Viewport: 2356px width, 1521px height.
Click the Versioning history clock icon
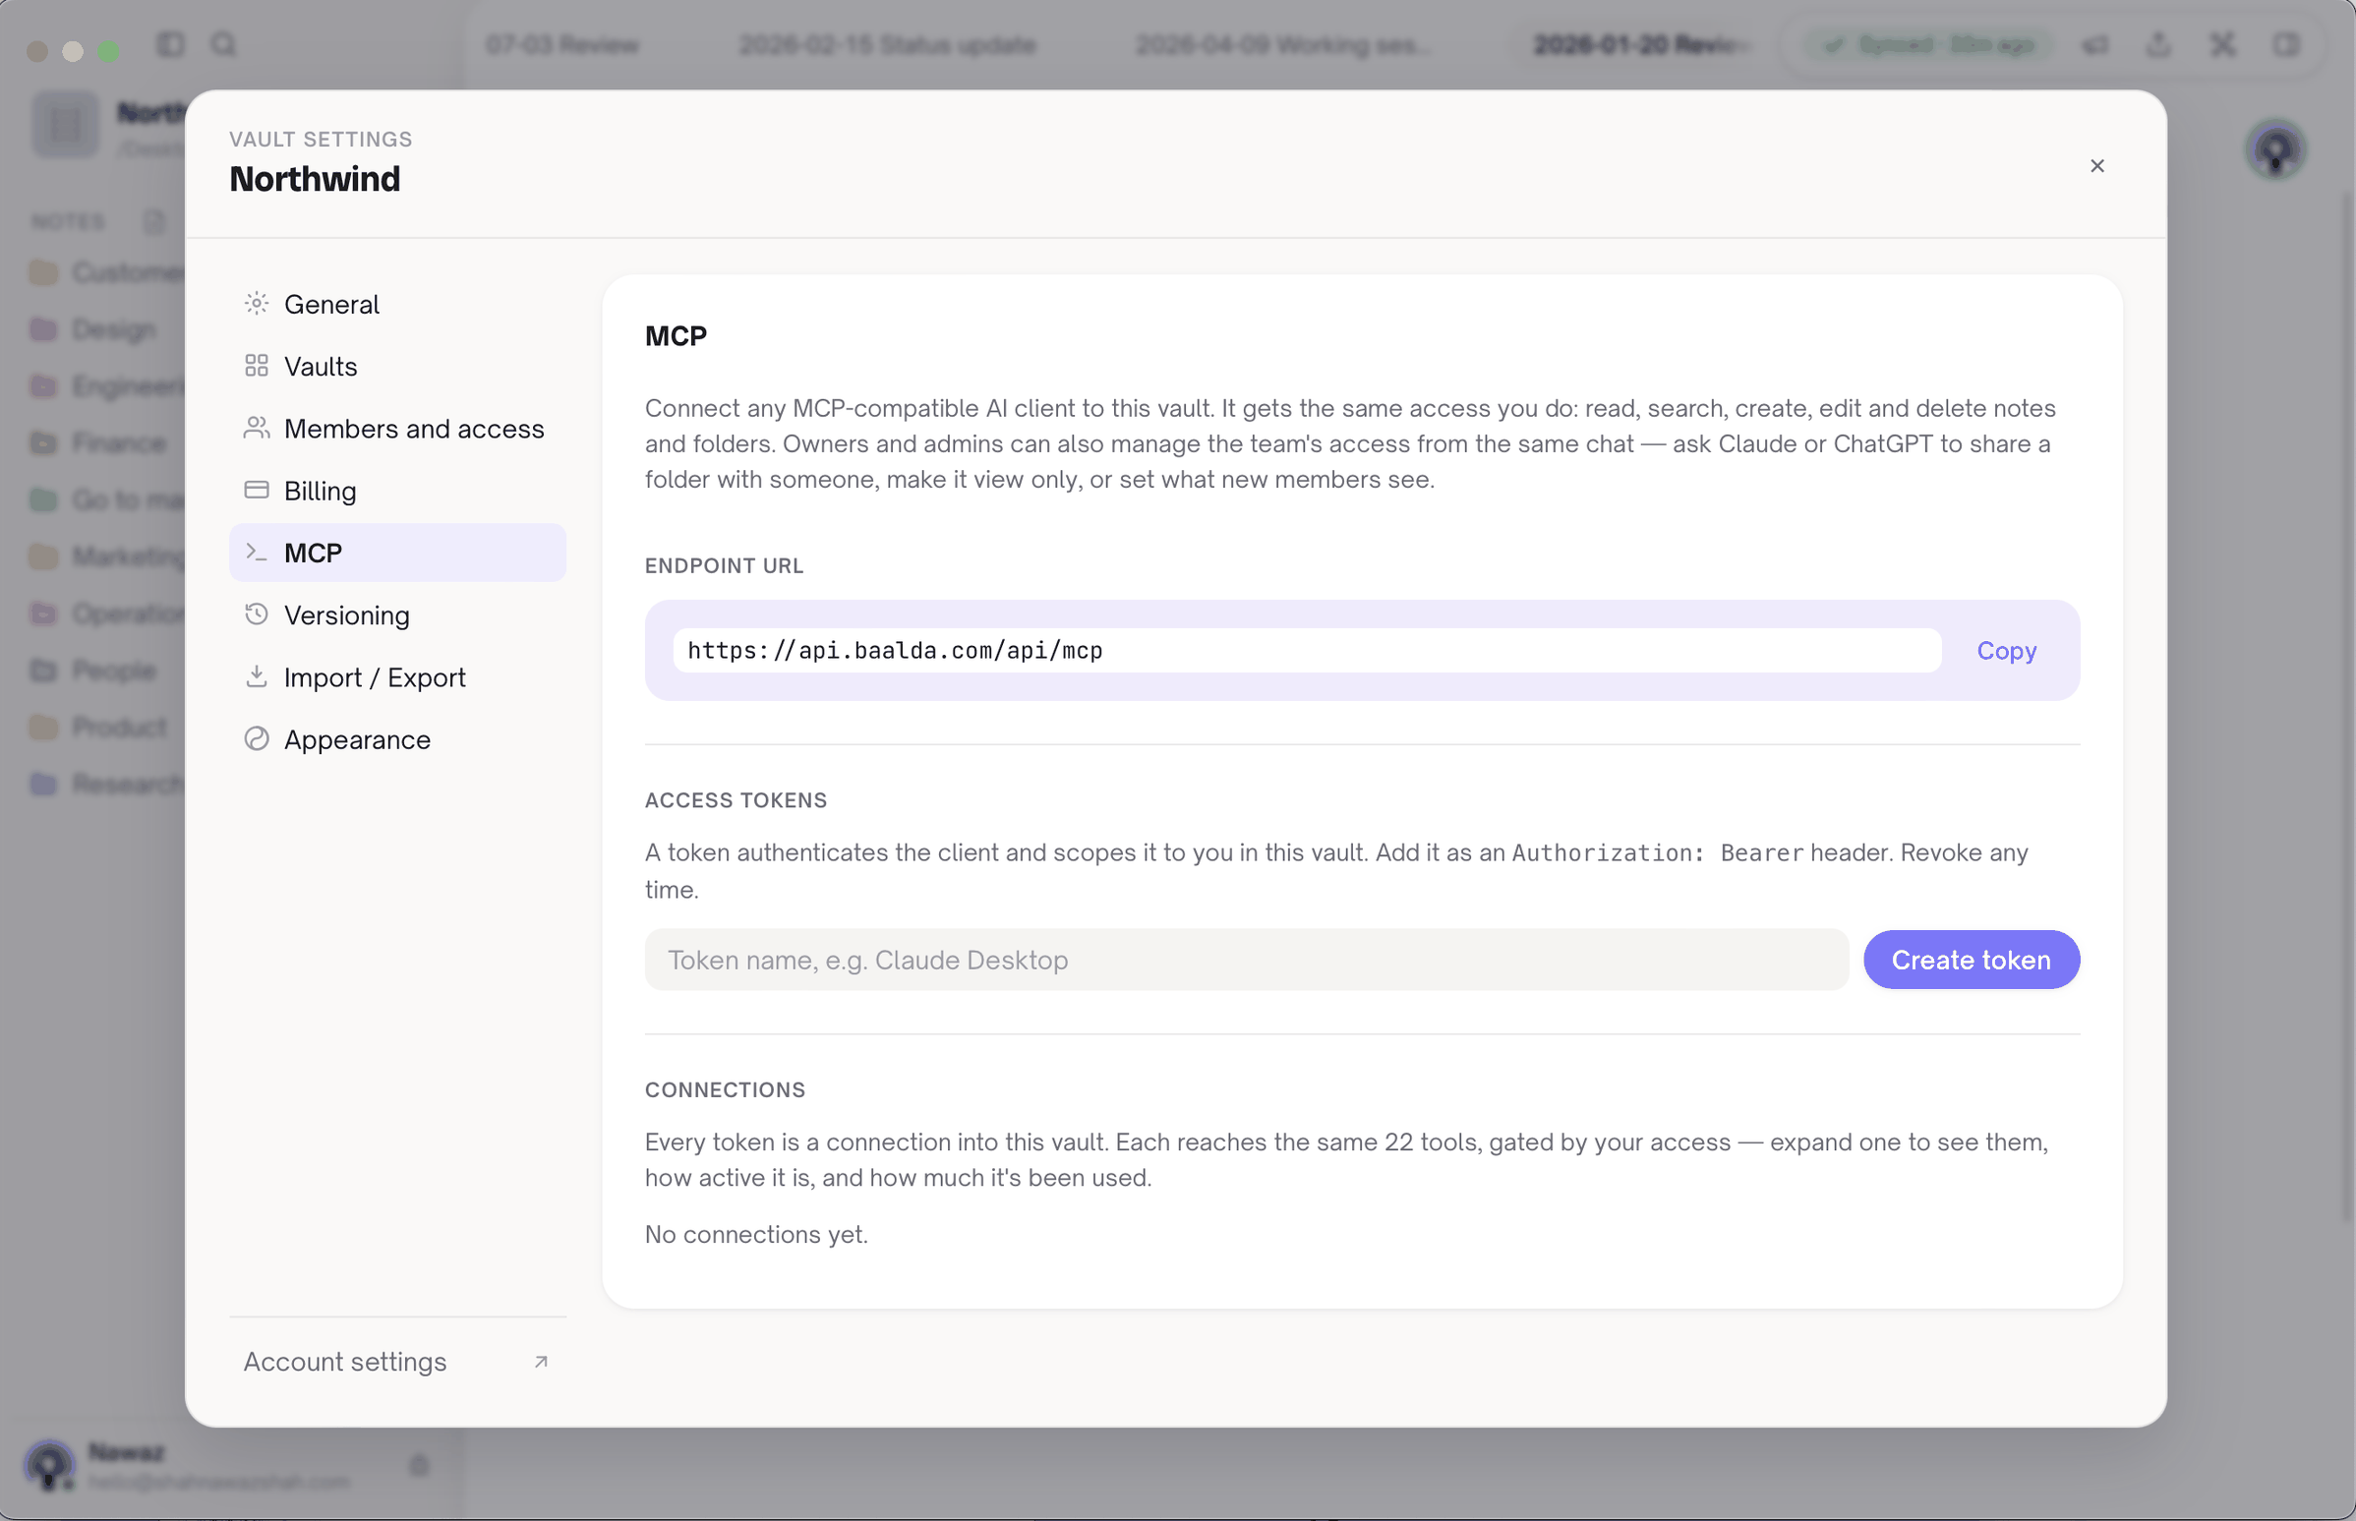pos(257,614)
